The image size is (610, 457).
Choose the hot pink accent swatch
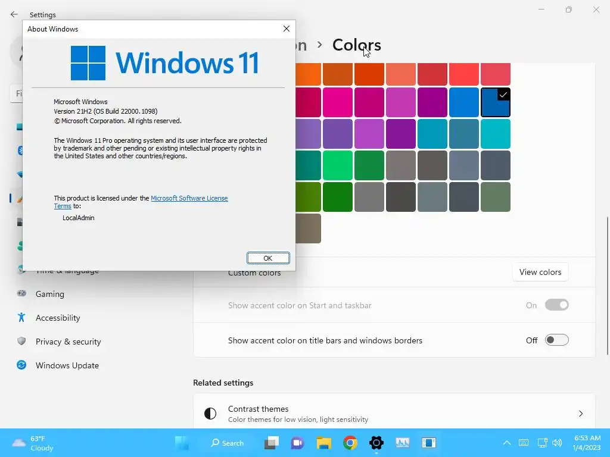pyautogui.click(x=338, y=102)
